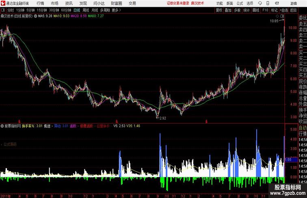The height and width of the screenshot is (198, 307).
Task: Open the 公式 menu
Action: pos(240,3)
